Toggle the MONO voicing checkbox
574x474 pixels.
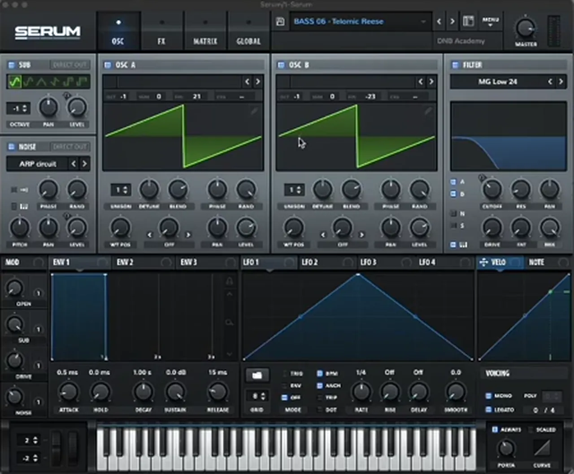click(x=488, y=396)
